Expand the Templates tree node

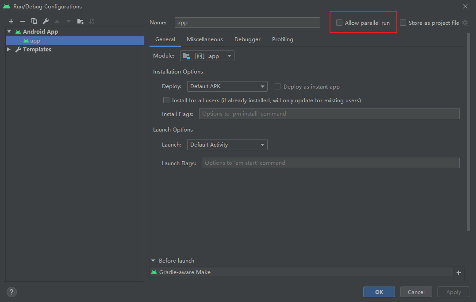coord(9,49)
